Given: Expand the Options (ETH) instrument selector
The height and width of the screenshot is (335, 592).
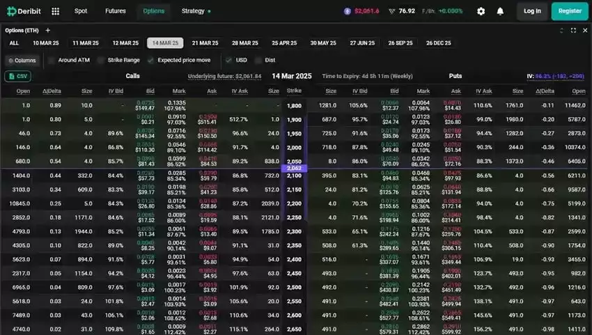Looking at the screenshot, I should [x=23, y=30].
